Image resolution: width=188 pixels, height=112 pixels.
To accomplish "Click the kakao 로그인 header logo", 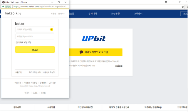I will click(x=13, y=13).
